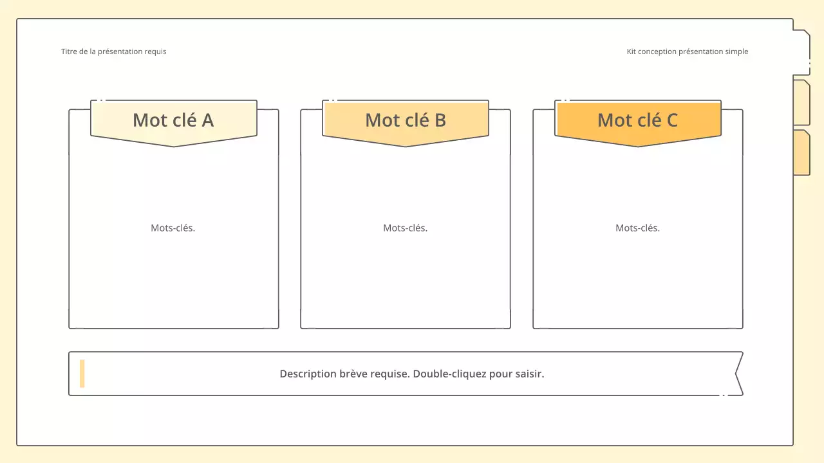Select the 'Mot clé A' banner ribbon

174,120
